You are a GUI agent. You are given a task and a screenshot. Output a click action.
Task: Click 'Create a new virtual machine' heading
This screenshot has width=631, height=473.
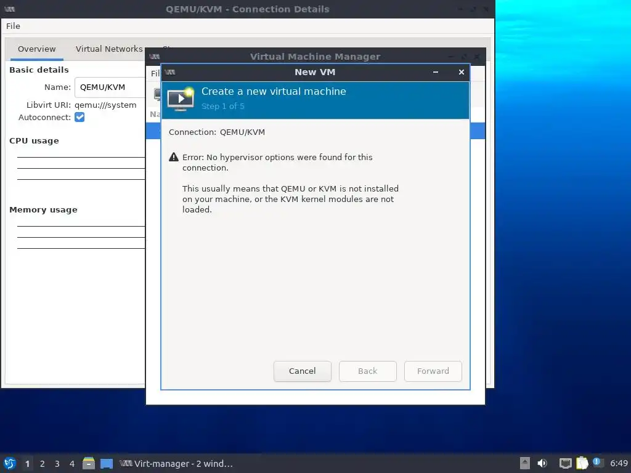[274, 91]
